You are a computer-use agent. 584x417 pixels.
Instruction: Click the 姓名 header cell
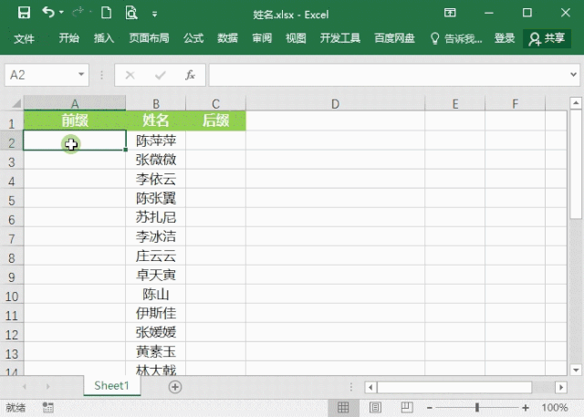tap(156, 120)
